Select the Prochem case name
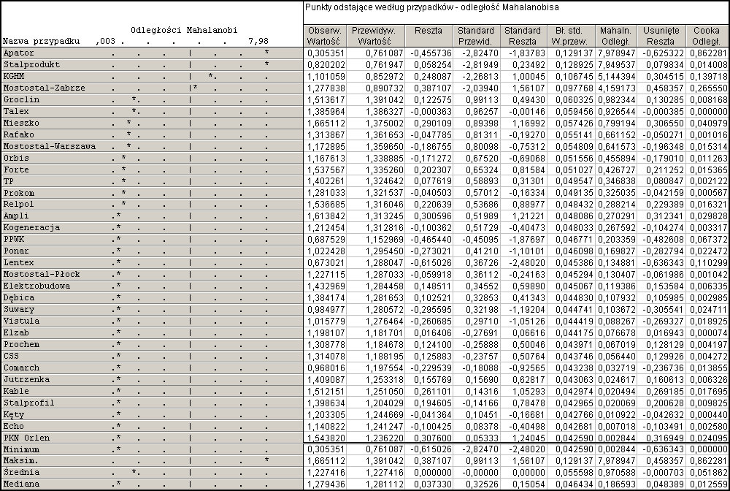Viewport: 730px width, 491px height. coord(21,344)
